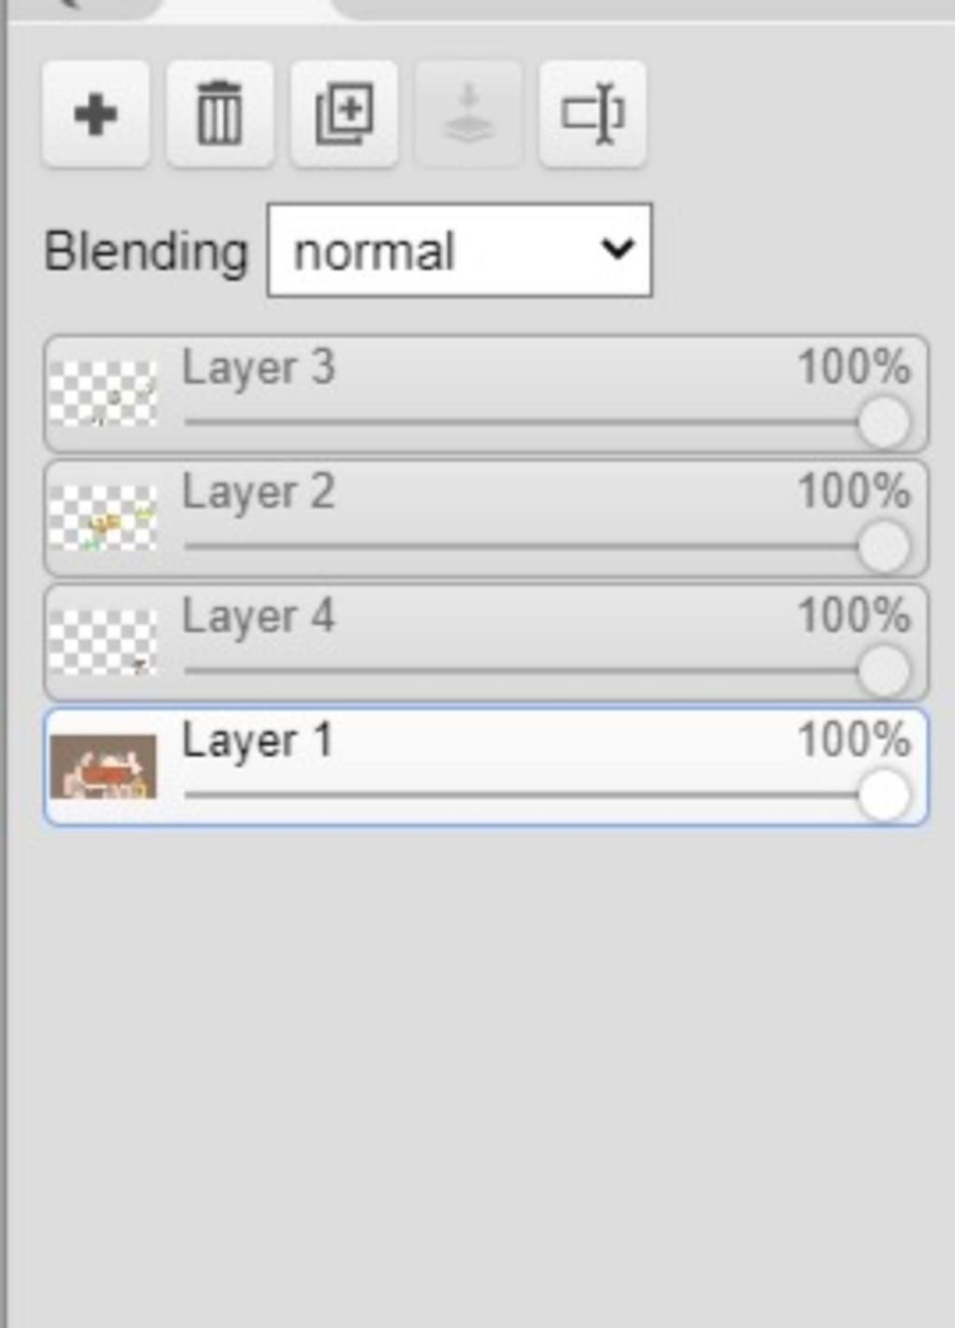Click the Layer 1 opacity slider handle

pyautogui.click(x=883, y=795)
